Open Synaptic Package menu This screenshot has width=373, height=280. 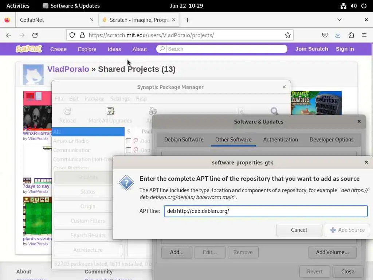tap(94, 98)
